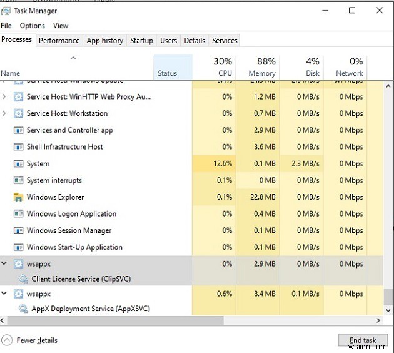Open the Options menu
This screenshot has width=394, height=353.
(x=32, y=26)
